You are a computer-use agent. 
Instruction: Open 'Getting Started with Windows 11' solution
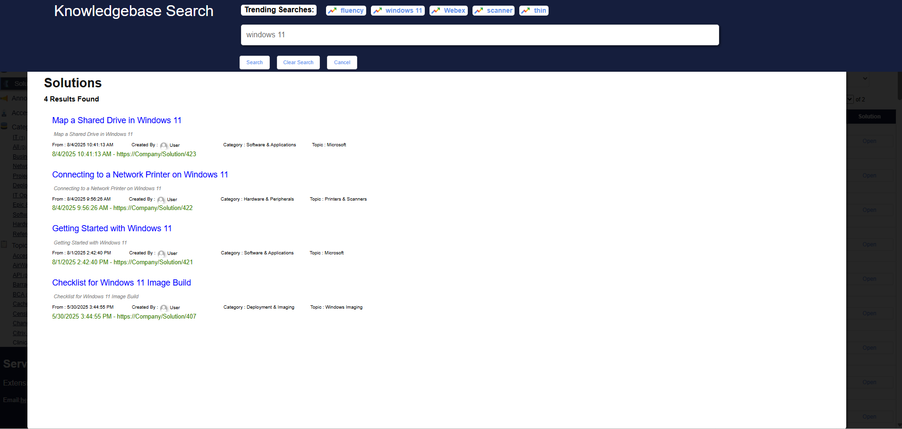pyautogui.click(x=112, y=228)
